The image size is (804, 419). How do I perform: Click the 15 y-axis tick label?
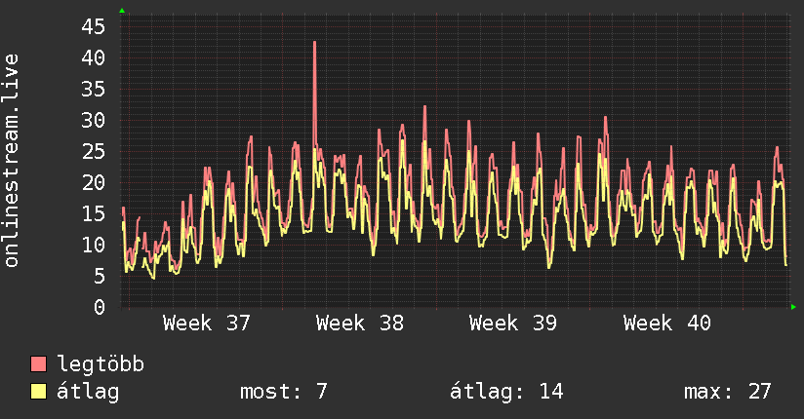94,214
